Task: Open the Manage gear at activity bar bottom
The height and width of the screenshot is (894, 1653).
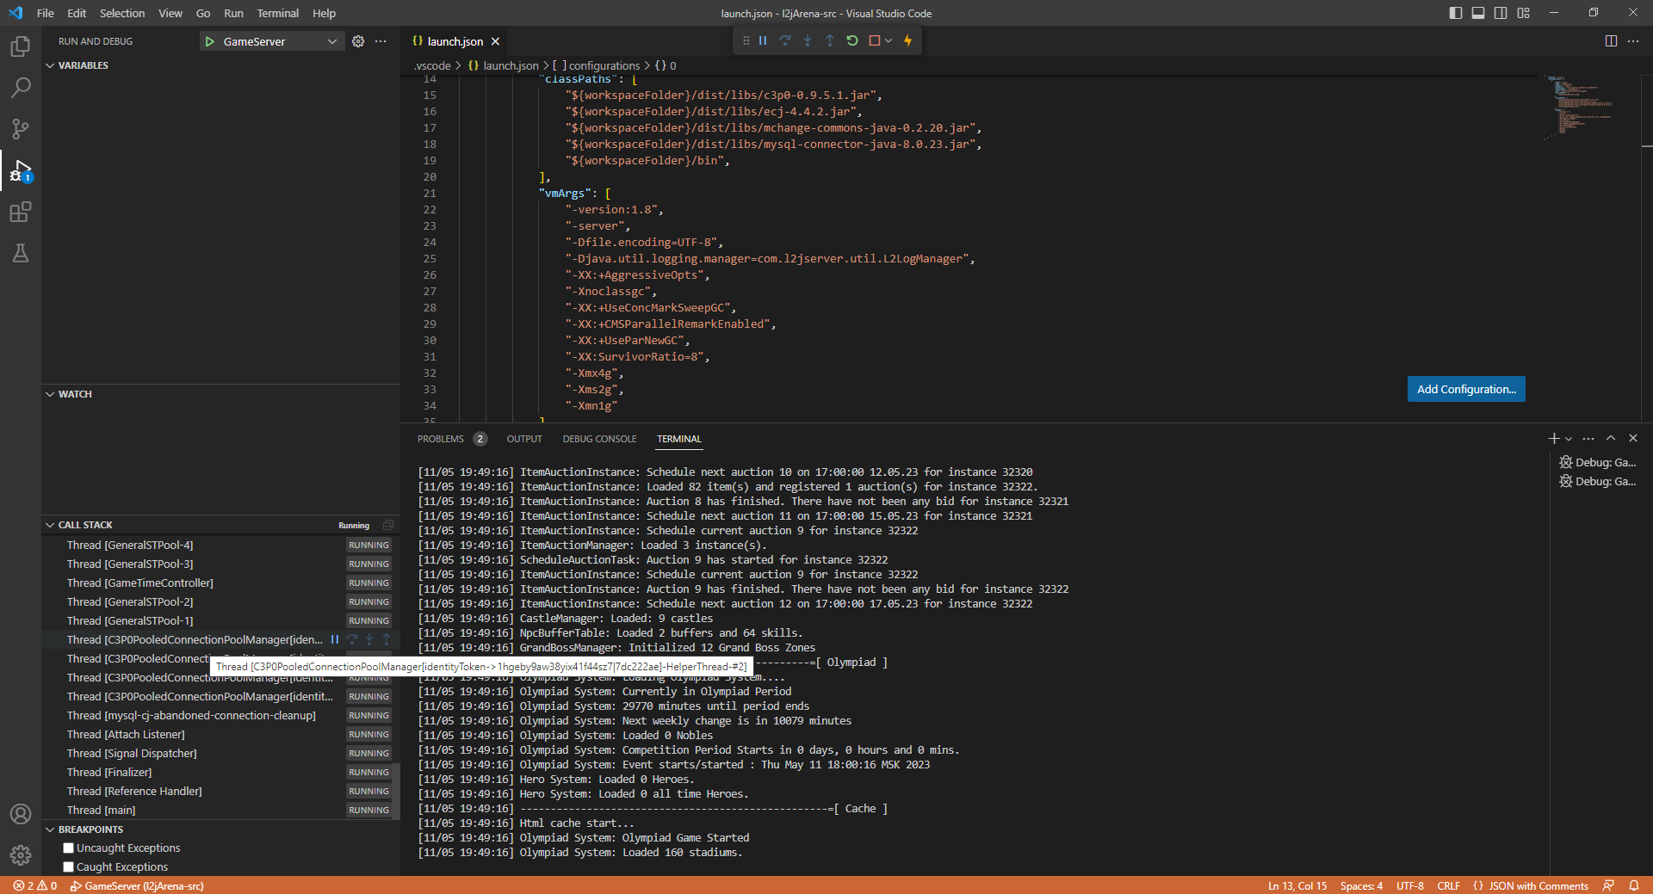Action: coord(21,855)
